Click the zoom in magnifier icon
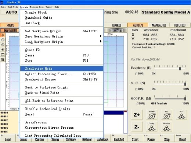This screenshot has width=191, height=143. pyautogui.click(x=3, y=45)
